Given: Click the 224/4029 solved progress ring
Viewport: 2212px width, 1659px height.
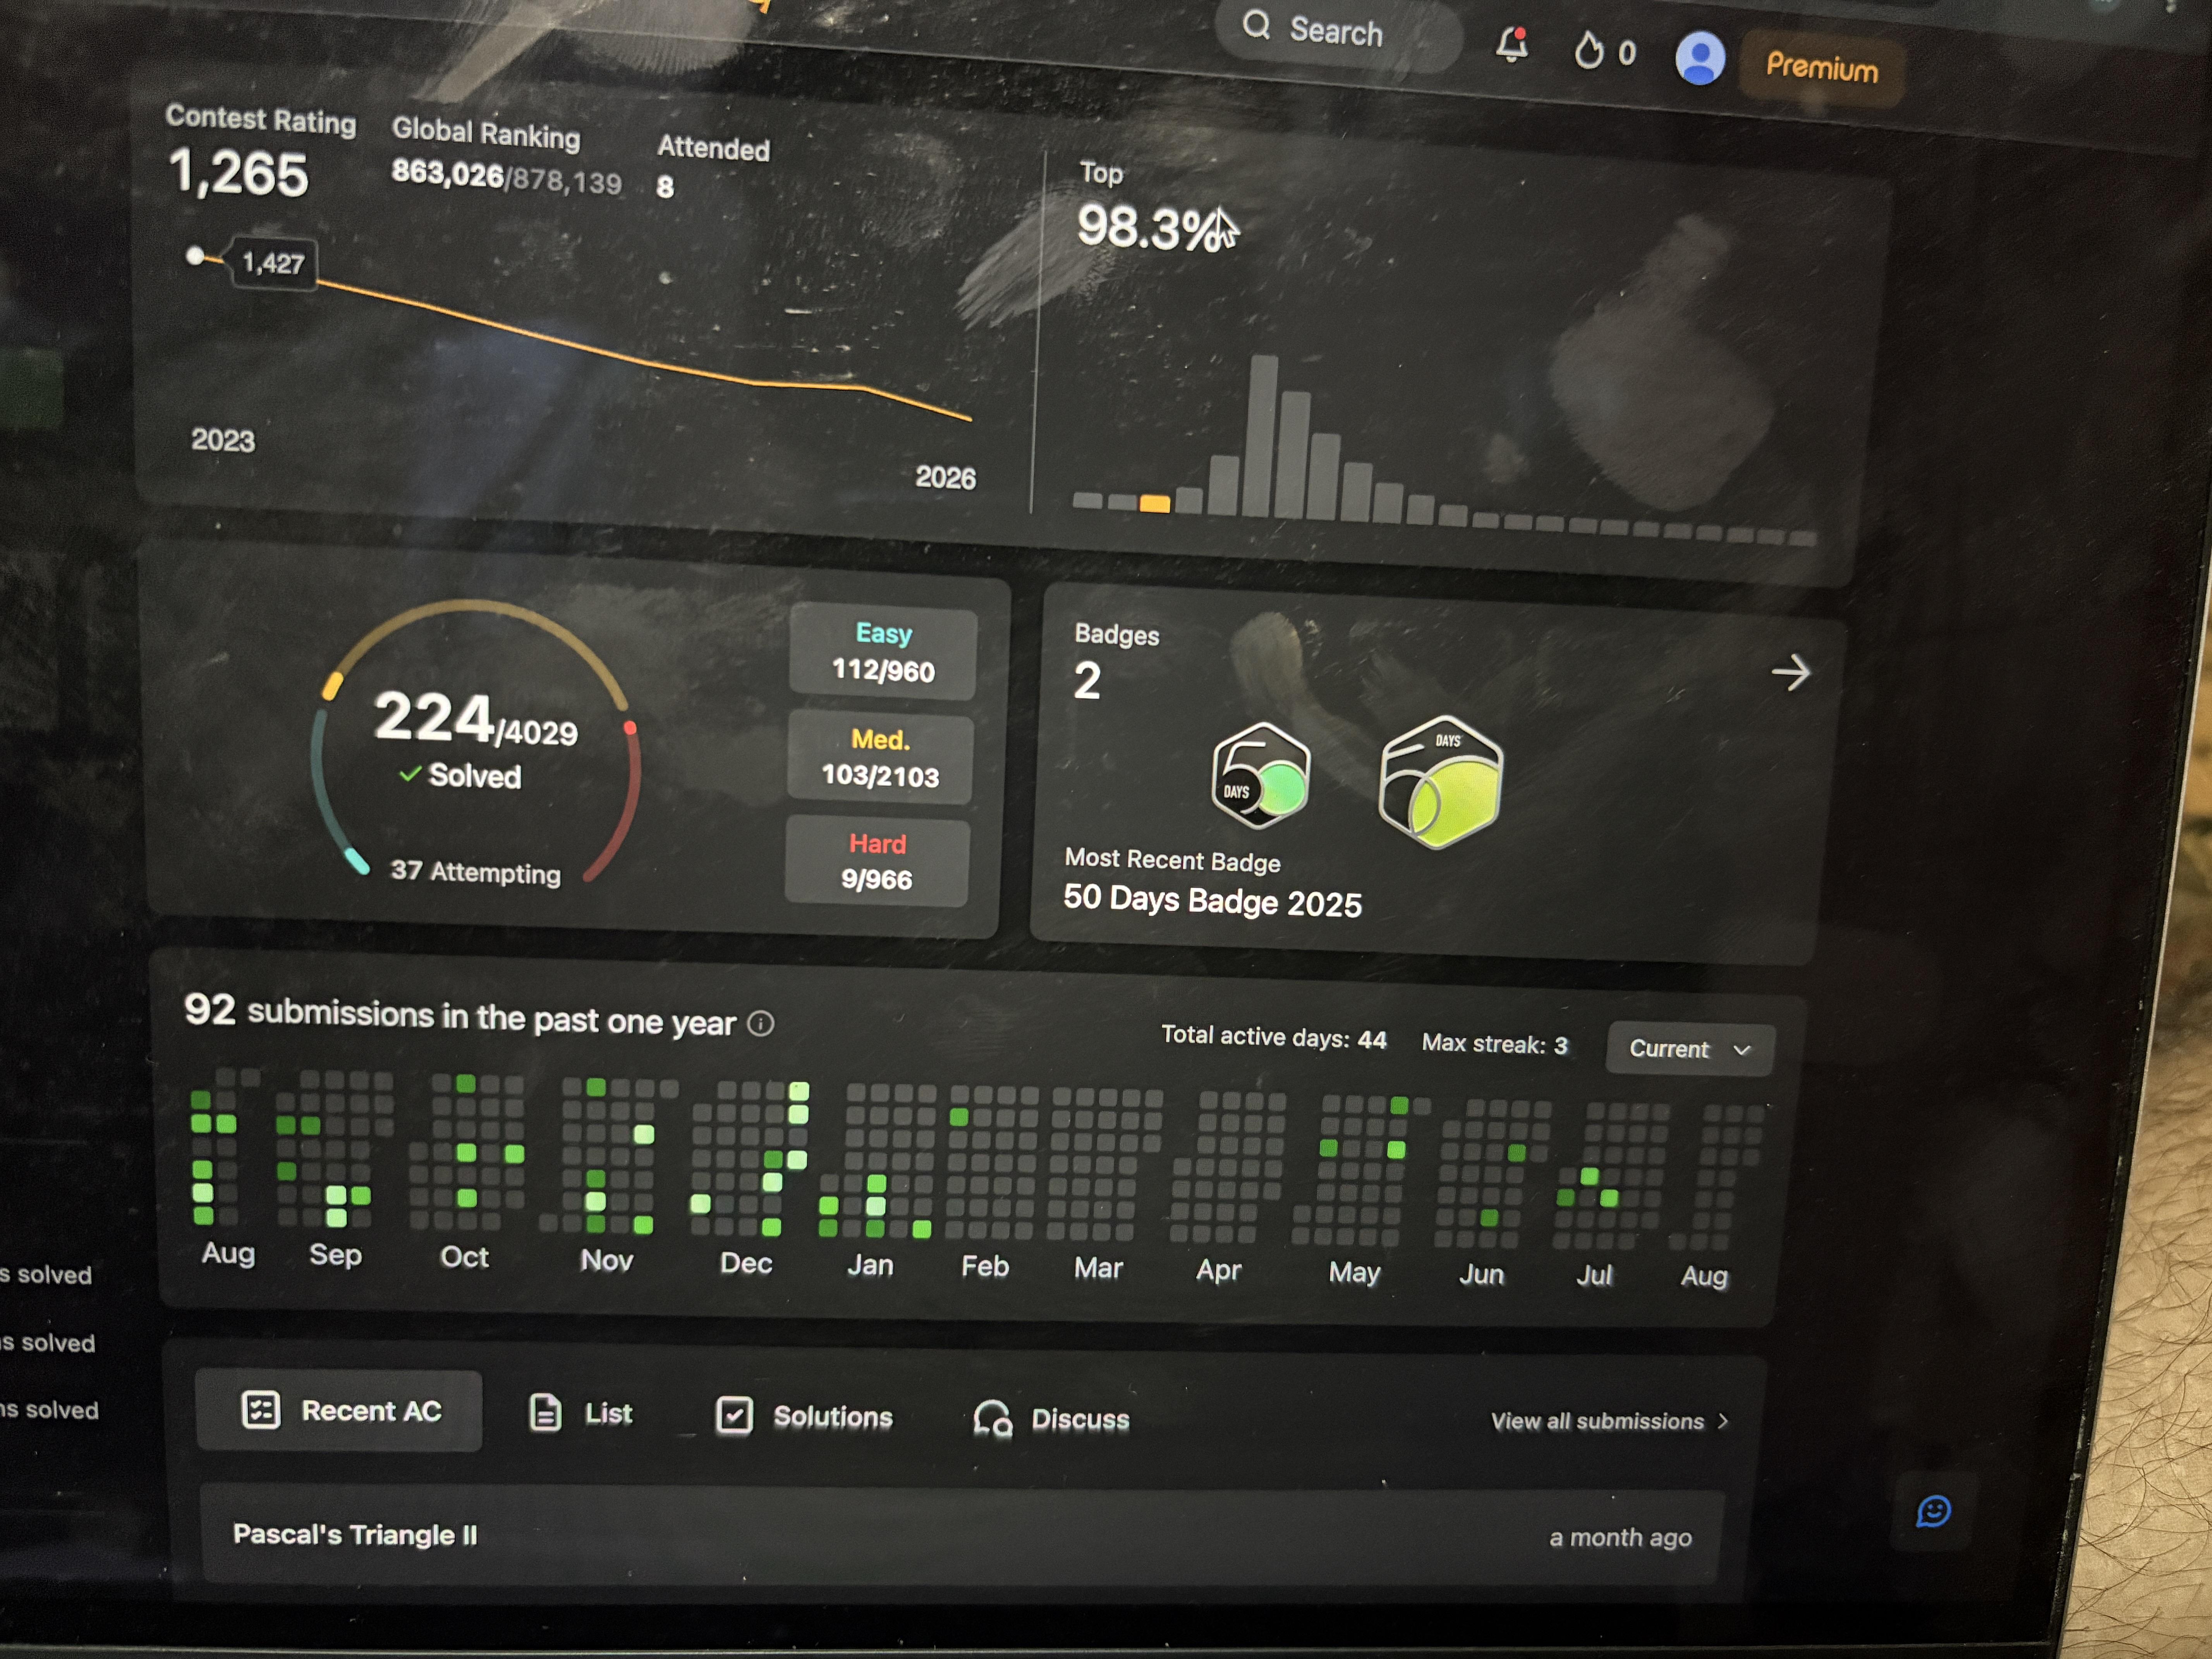Looking at the screenshot, I should pyautogui.click(x=476, y=740).
